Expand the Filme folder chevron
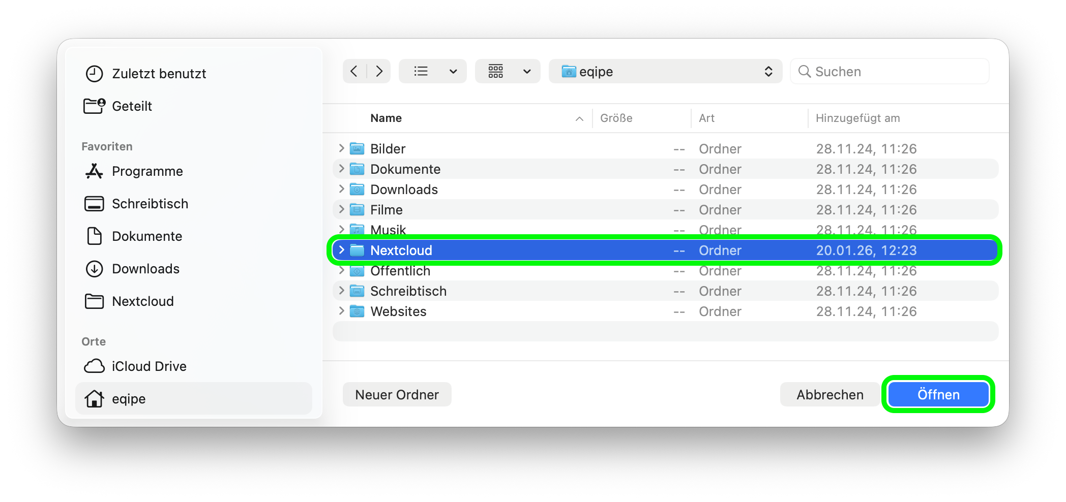 pos(341,209)
